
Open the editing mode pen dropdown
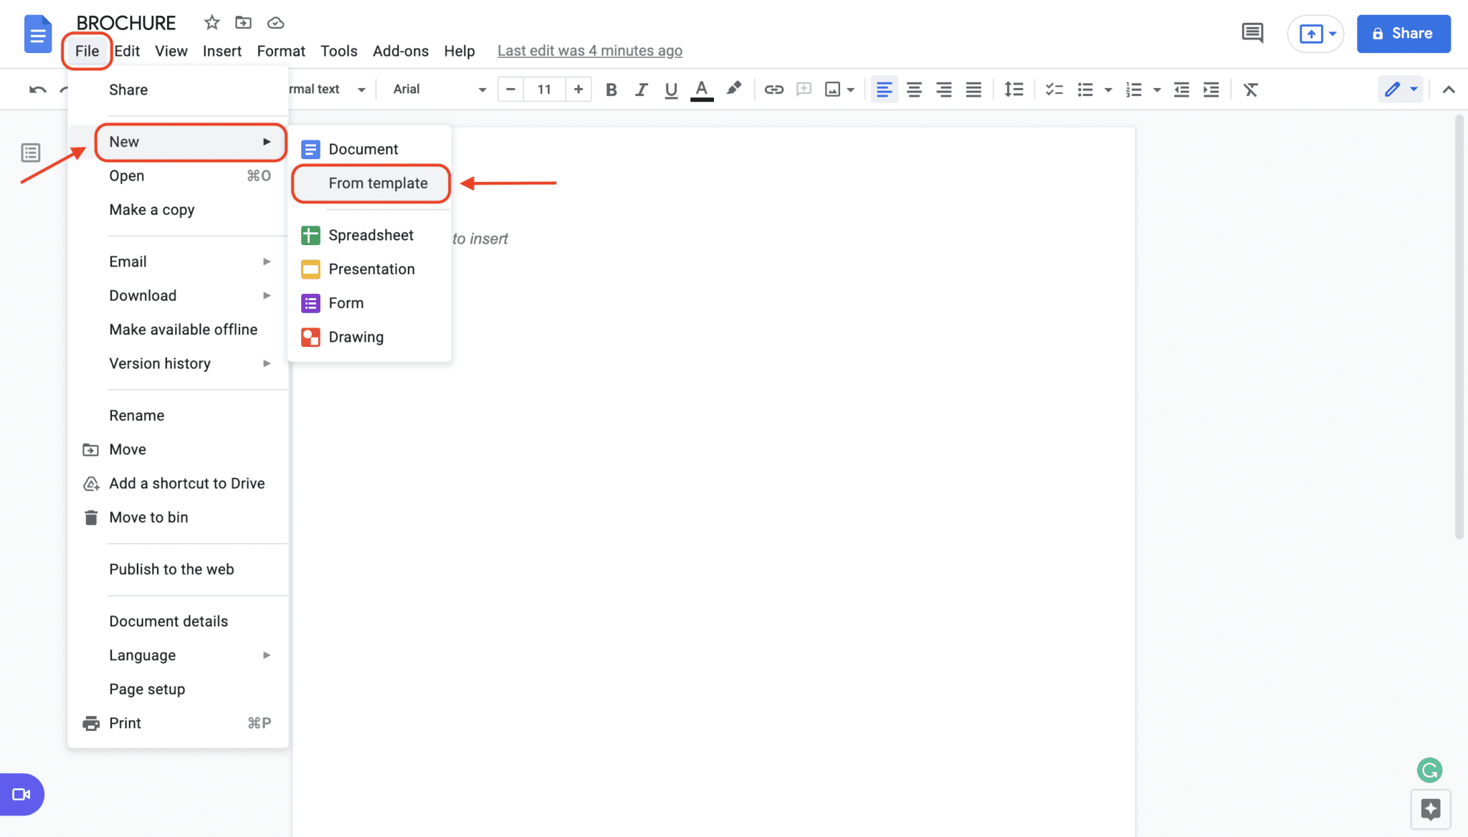click(x=1411, y=89)
